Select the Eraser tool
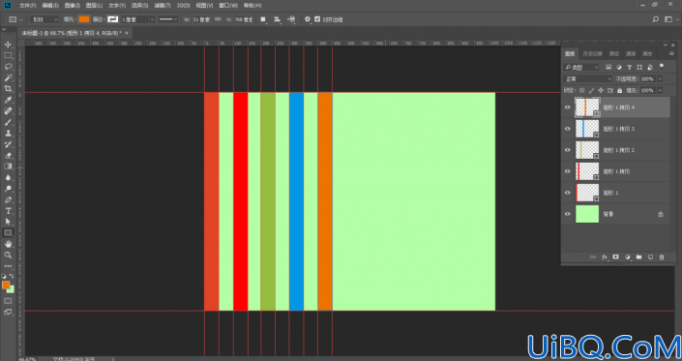 [x=8, y=155]
